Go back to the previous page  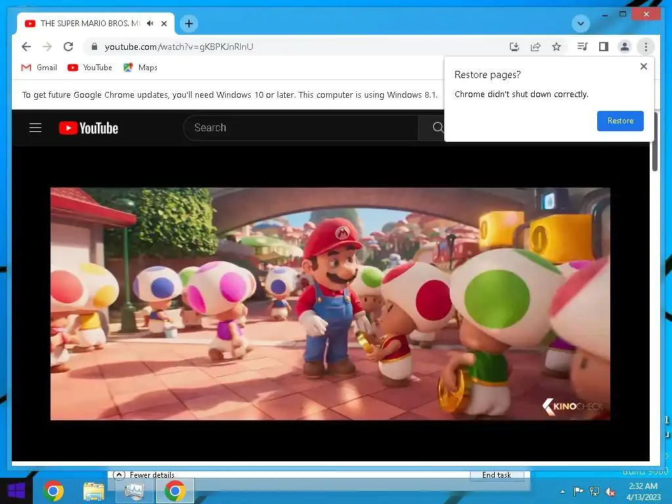click(x=26, y=47)
